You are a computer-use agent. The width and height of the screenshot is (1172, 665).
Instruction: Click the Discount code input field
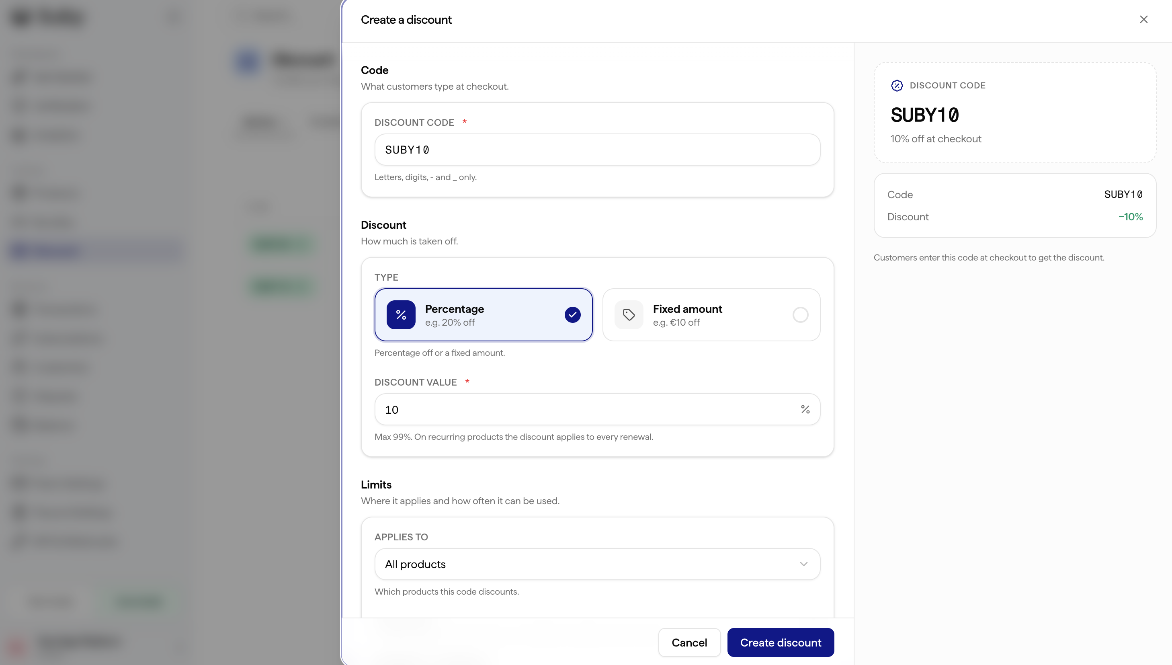coord(597,150)
